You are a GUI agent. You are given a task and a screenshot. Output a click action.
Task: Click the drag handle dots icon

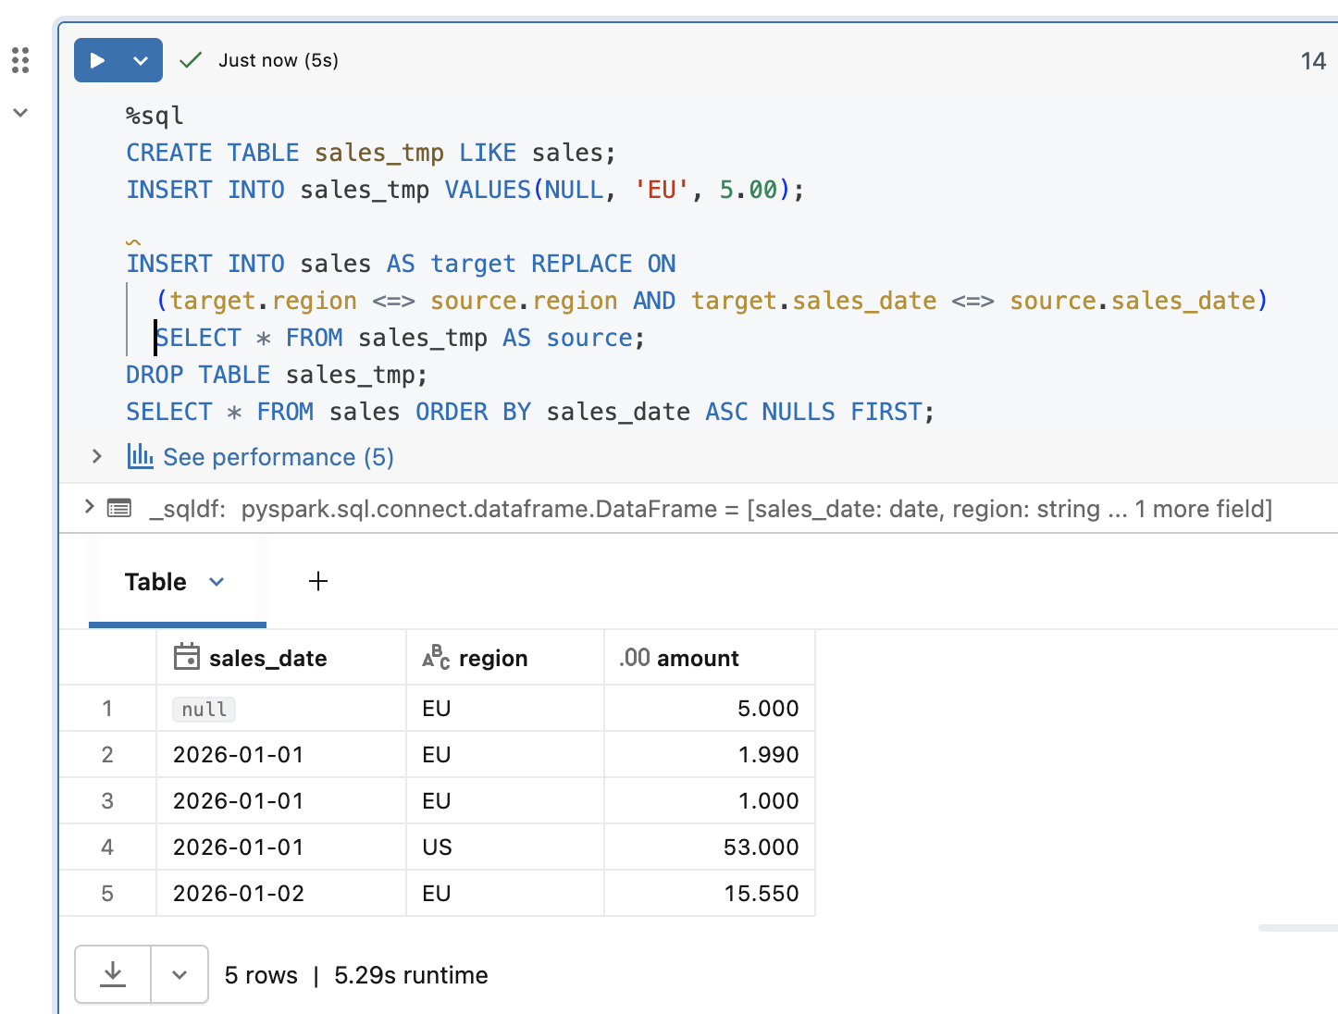[x=20, y=61]
